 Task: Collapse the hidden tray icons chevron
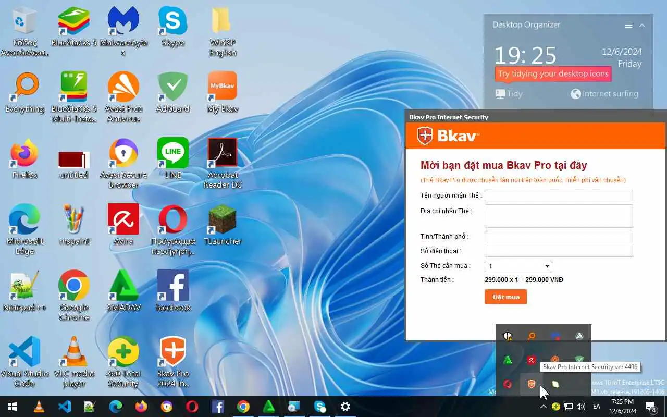[x=544, y=407]
